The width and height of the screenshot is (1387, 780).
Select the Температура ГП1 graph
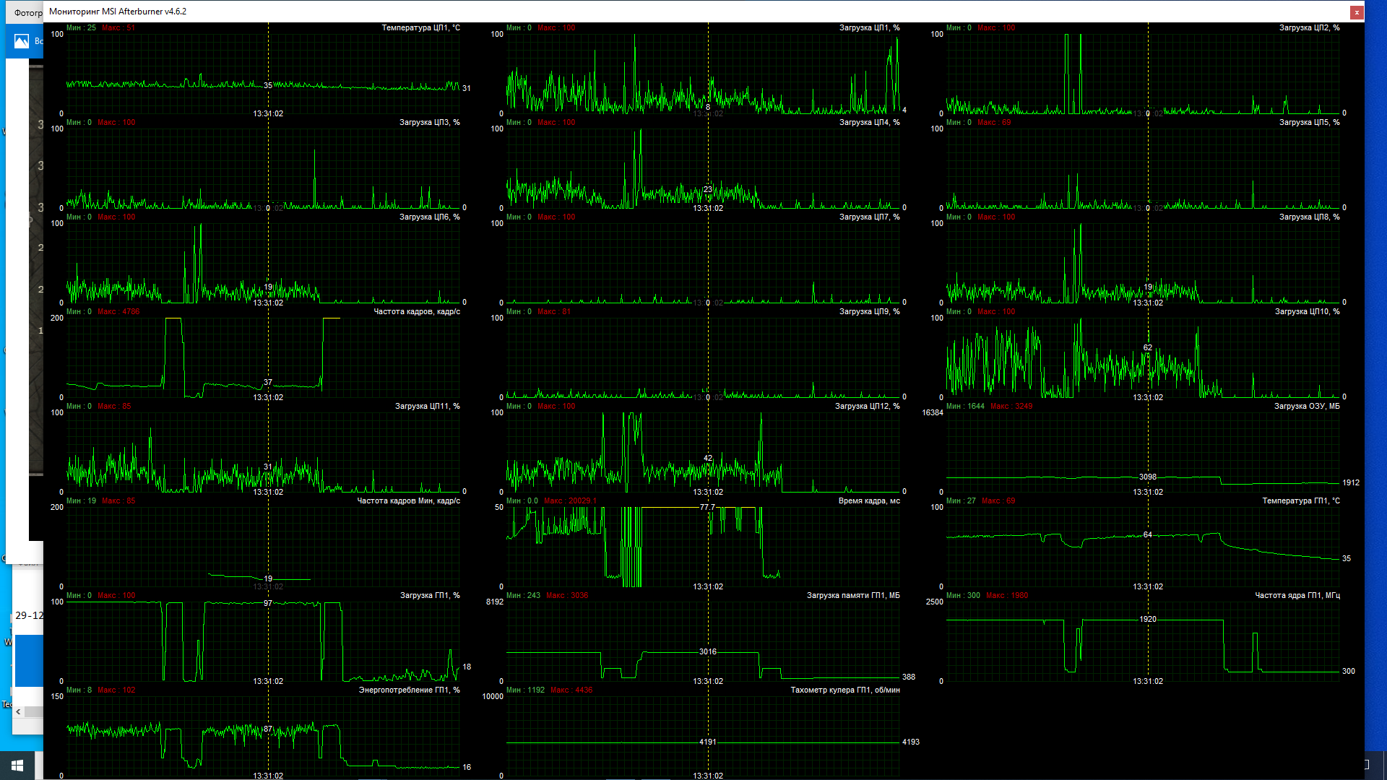click(x=1143, y=547)
